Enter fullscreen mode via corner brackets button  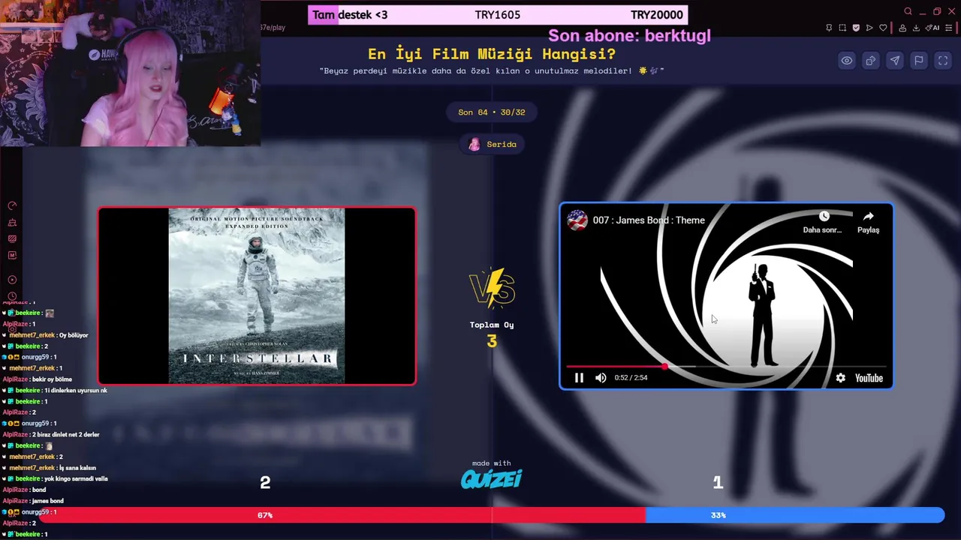click(x=943, y=61)
